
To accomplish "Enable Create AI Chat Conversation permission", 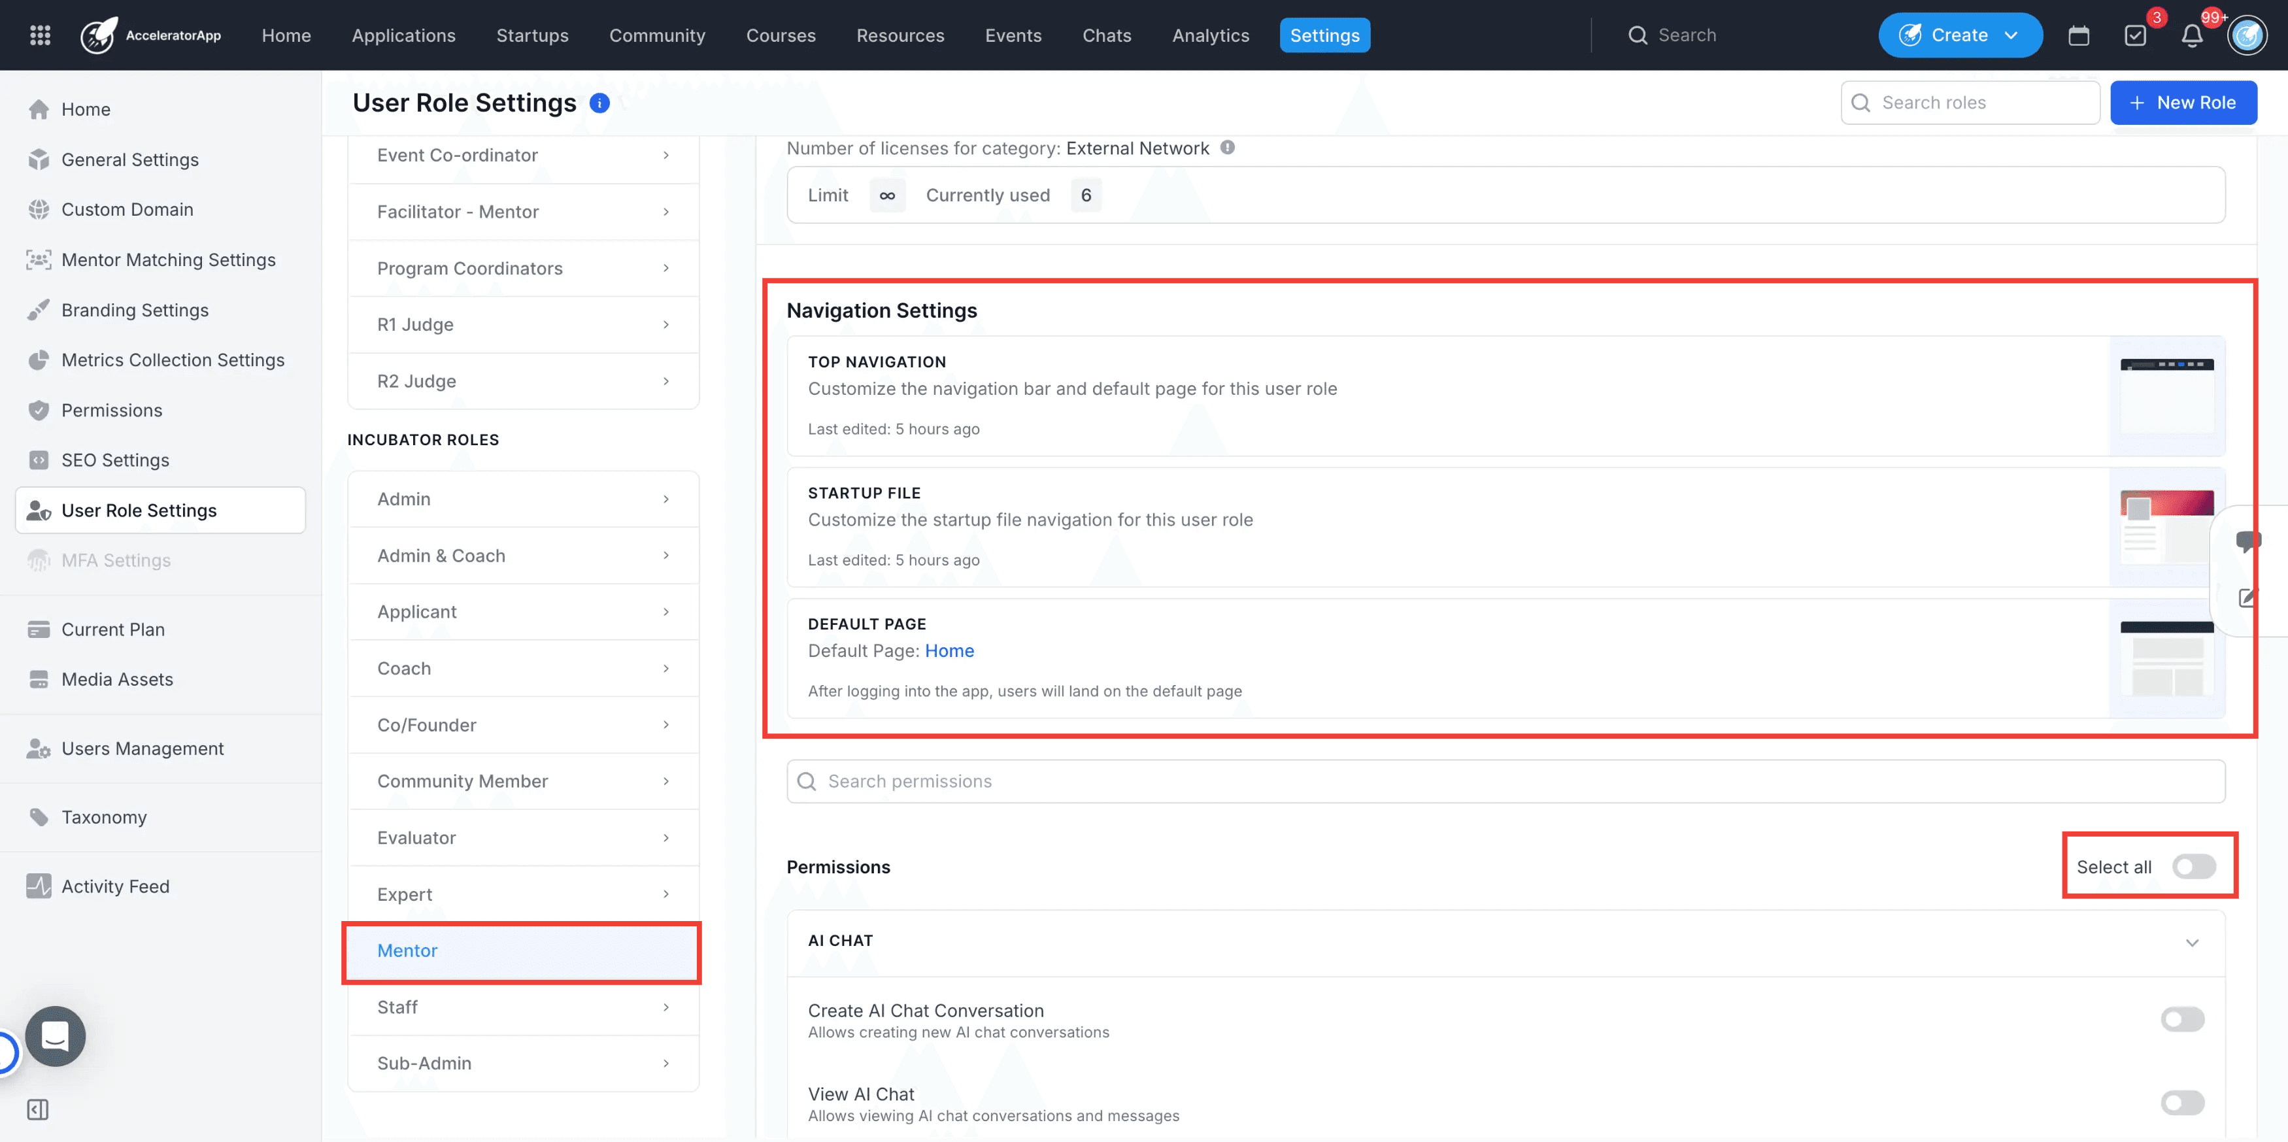I will 2182,1018.
